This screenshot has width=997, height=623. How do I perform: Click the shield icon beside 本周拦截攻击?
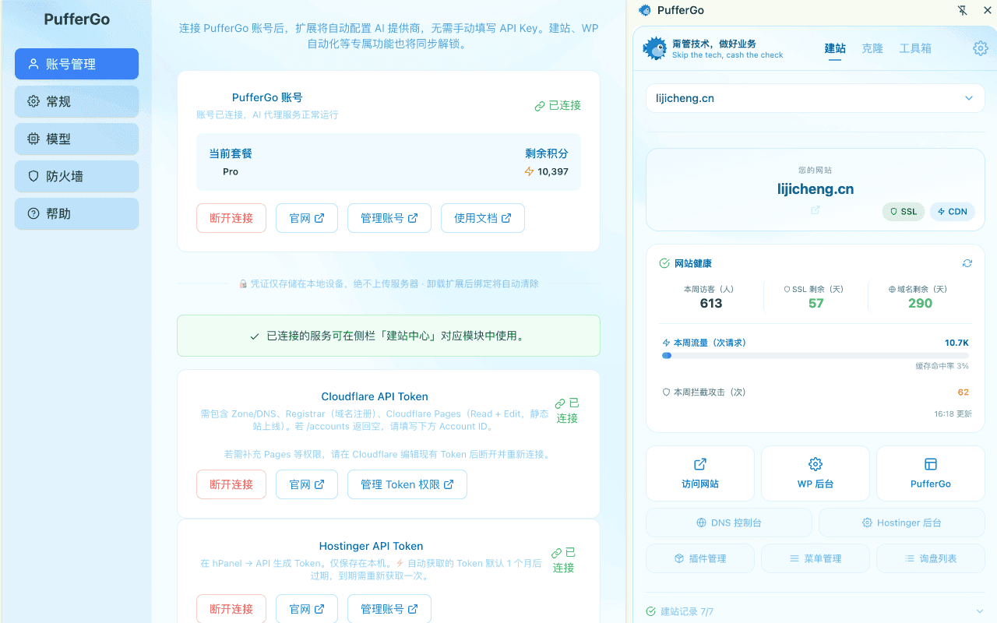666,392
